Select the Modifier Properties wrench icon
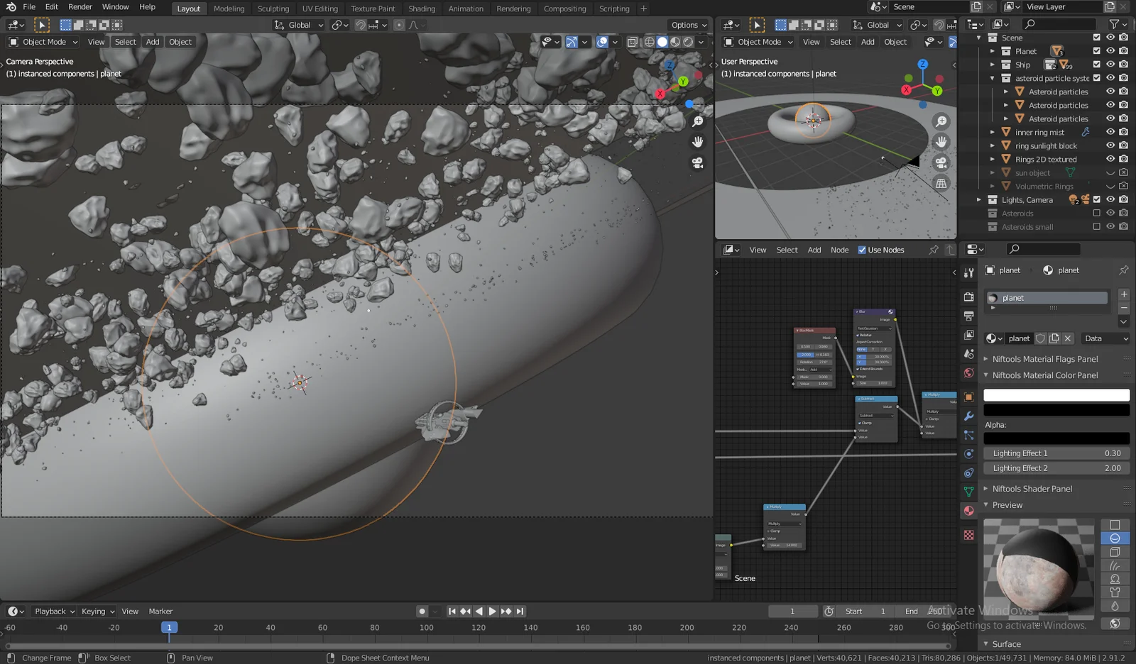Image resolution: width=1136 pixels, height=664 pixels. pos(969,416)
